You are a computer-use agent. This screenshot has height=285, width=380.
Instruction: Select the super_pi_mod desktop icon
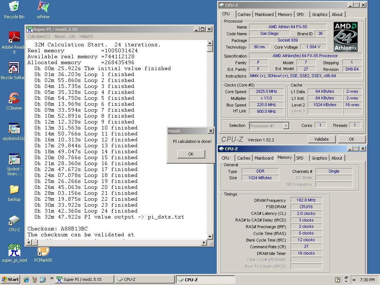14,253
